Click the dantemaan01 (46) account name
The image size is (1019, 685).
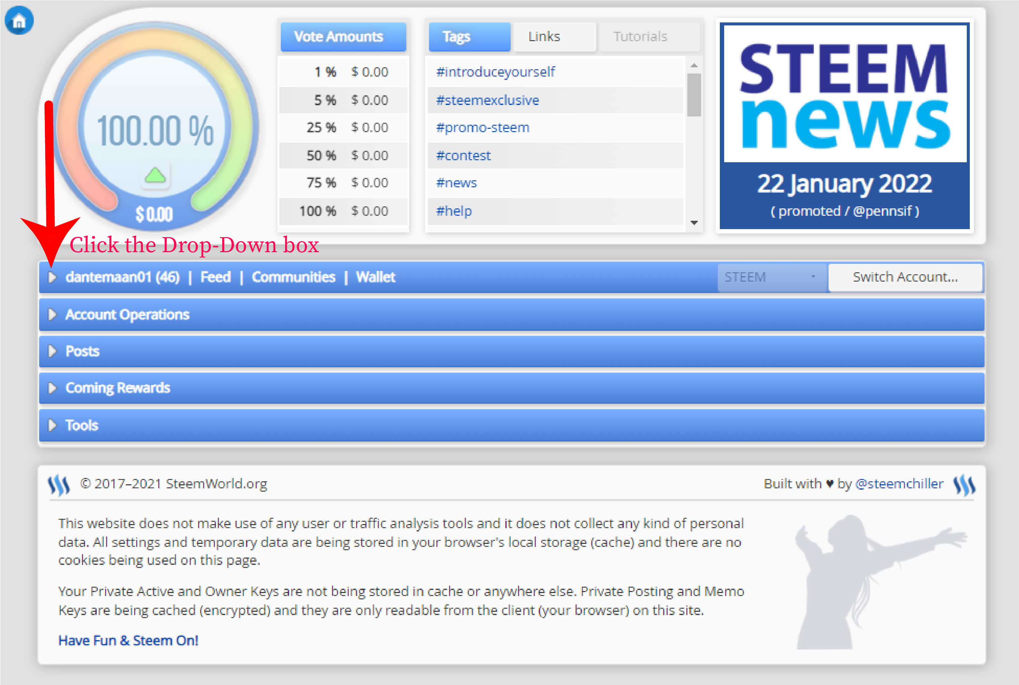pyautogui.click(x=122, y=277)
